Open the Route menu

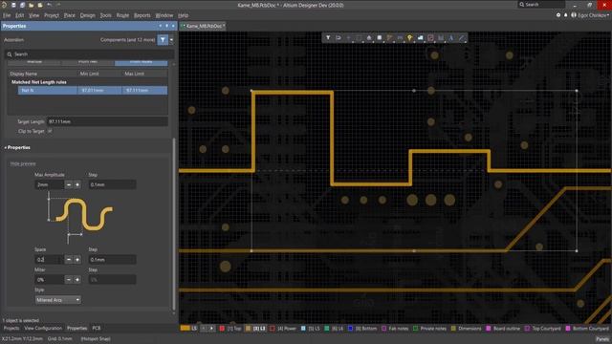(122, 15)
